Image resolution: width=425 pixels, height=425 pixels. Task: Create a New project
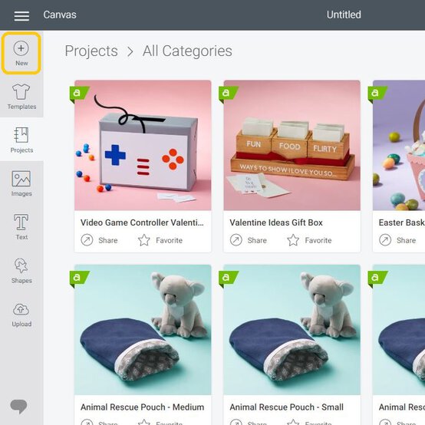pyautogui.click(x=21, y=53)
